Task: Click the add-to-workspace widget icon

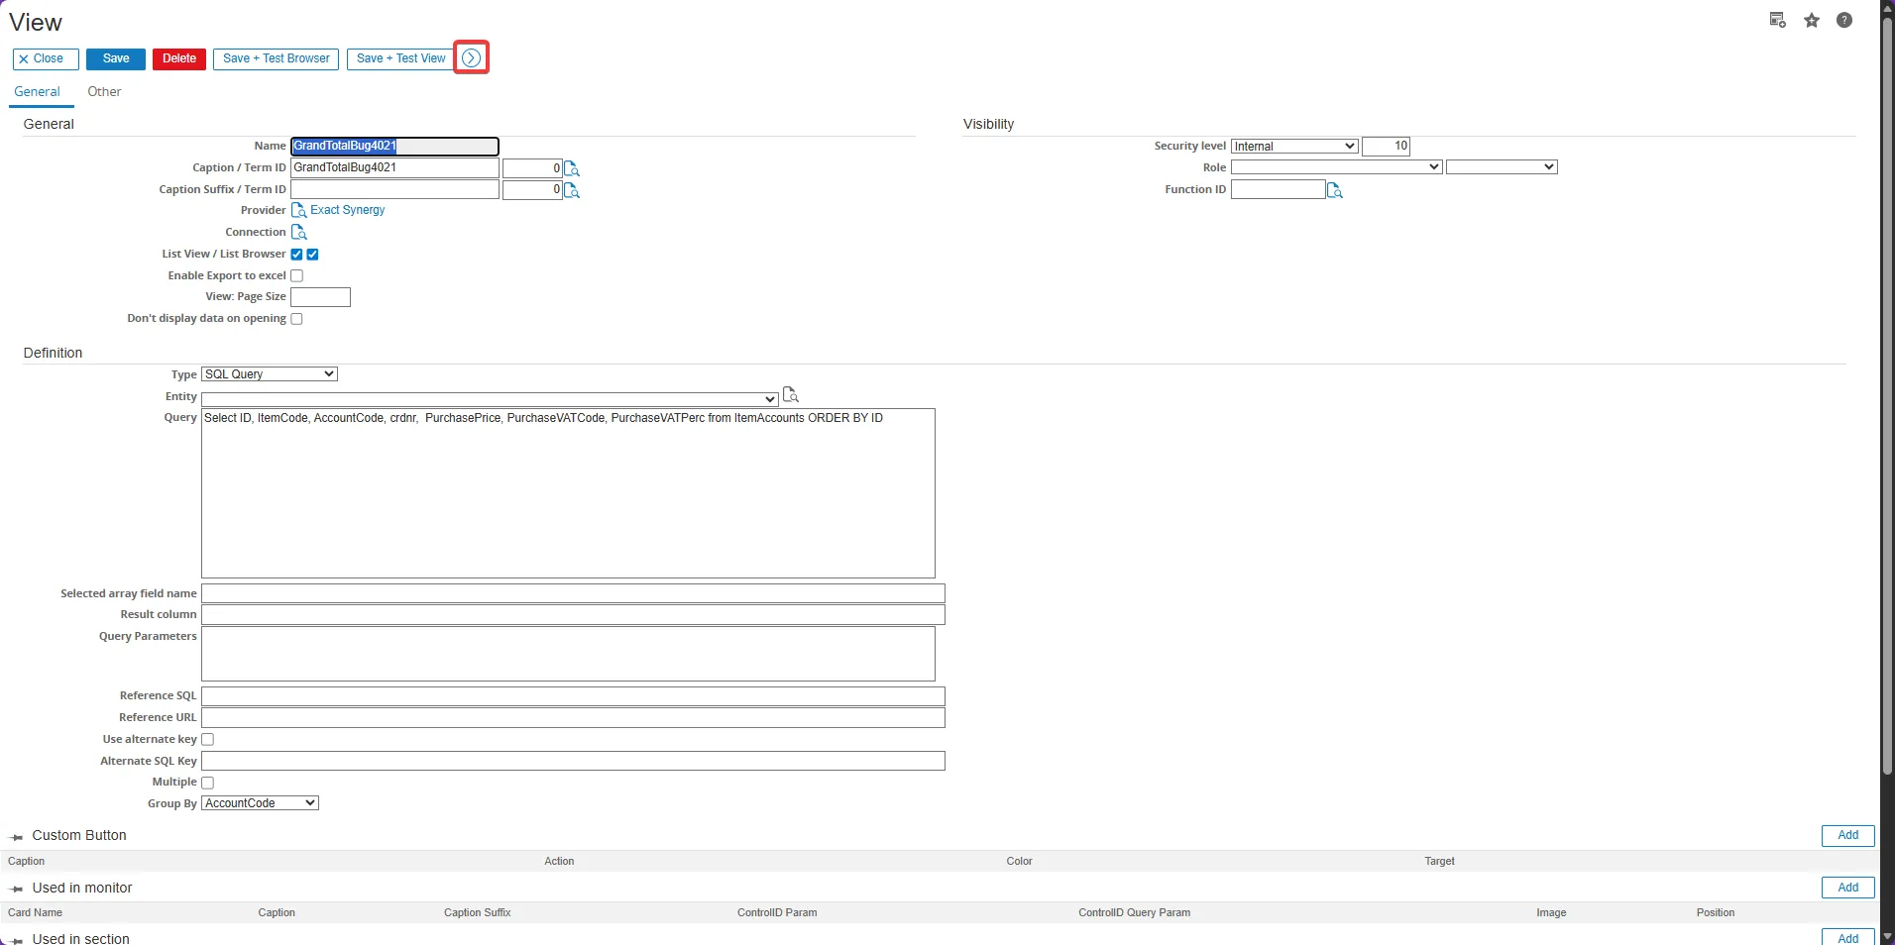Action: [1778, 21]
